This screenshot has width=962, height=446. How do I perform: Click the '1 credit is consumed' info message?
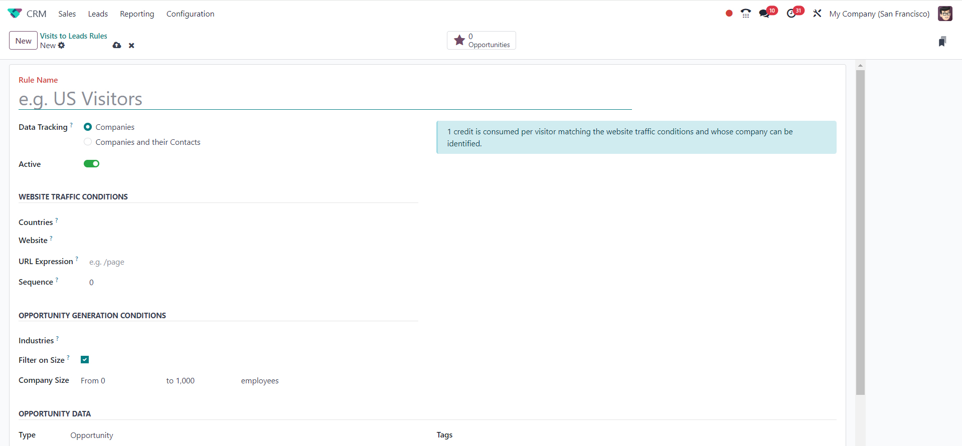636,137
